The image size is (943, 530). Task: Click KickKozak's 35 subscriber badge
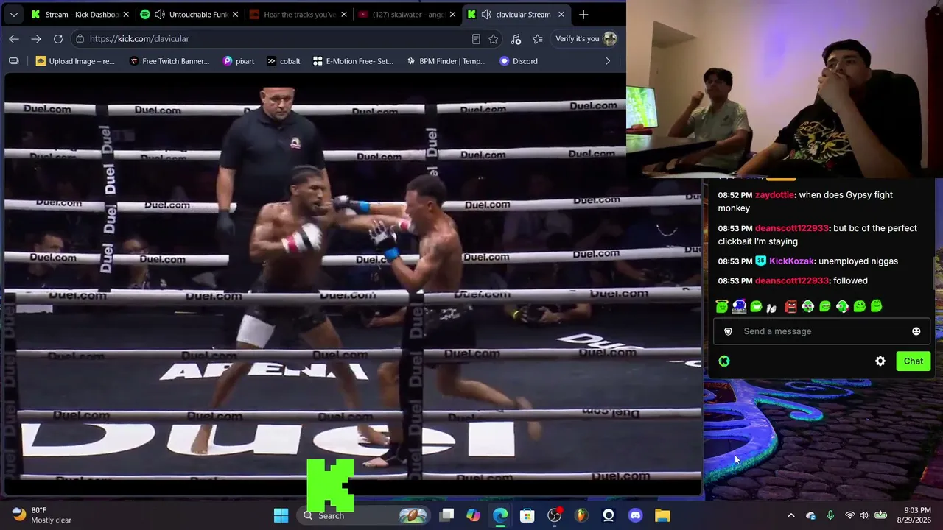pos(761,261)
